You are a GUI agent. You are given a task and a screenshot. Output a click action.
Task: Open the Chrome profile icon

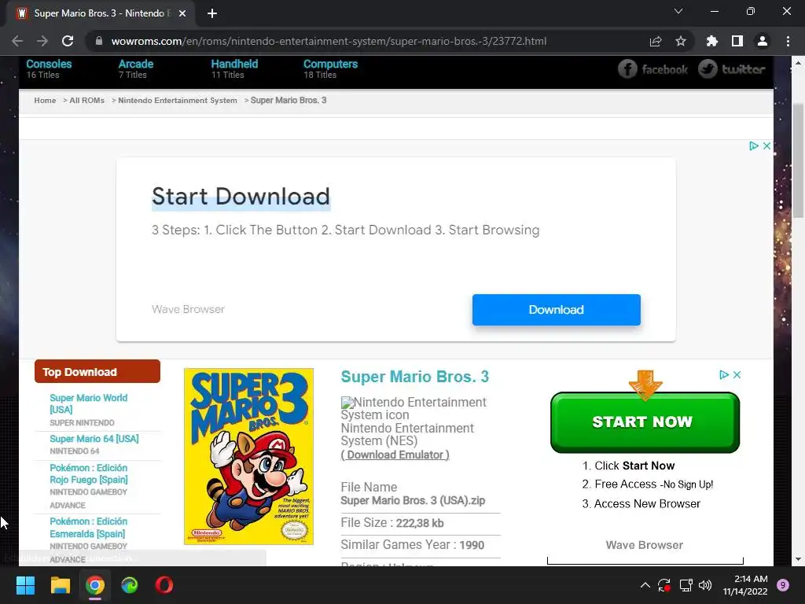click(x=763, y=41)
